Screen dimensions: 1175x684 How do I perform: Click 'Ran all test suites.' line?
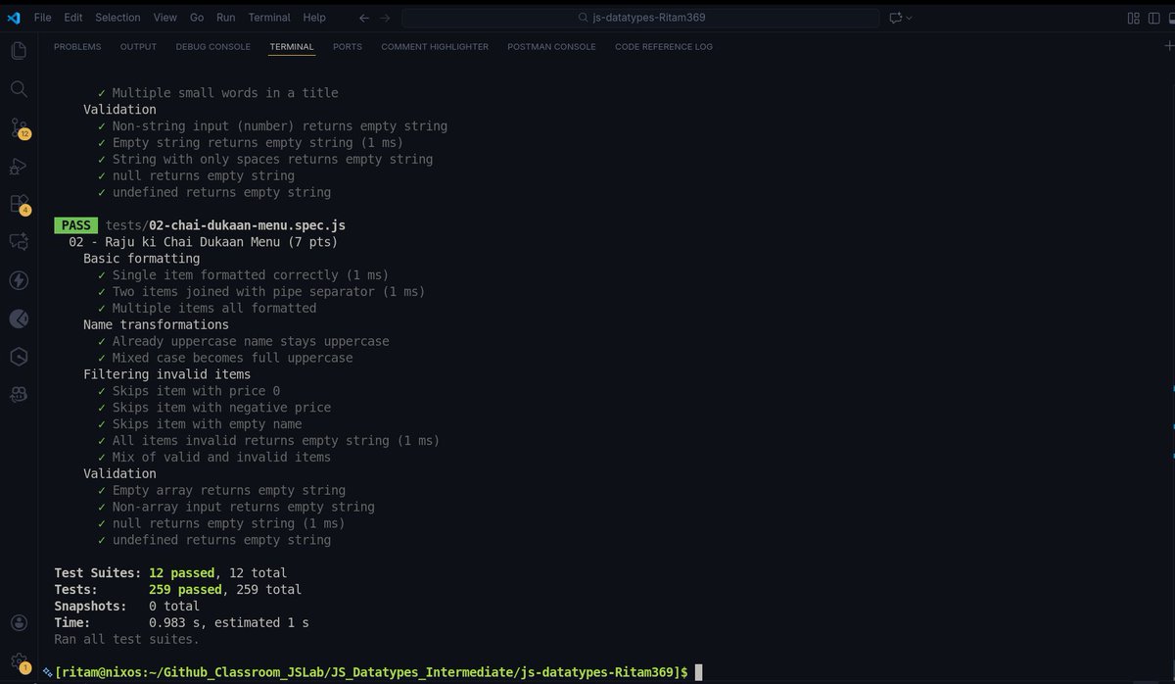pos(126,639)
